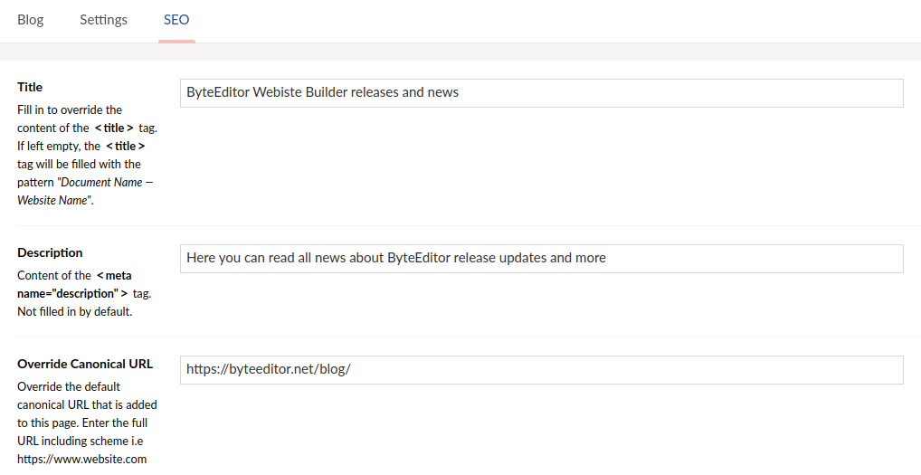
Task: Open the Settings tab
Action: [103, 20]
